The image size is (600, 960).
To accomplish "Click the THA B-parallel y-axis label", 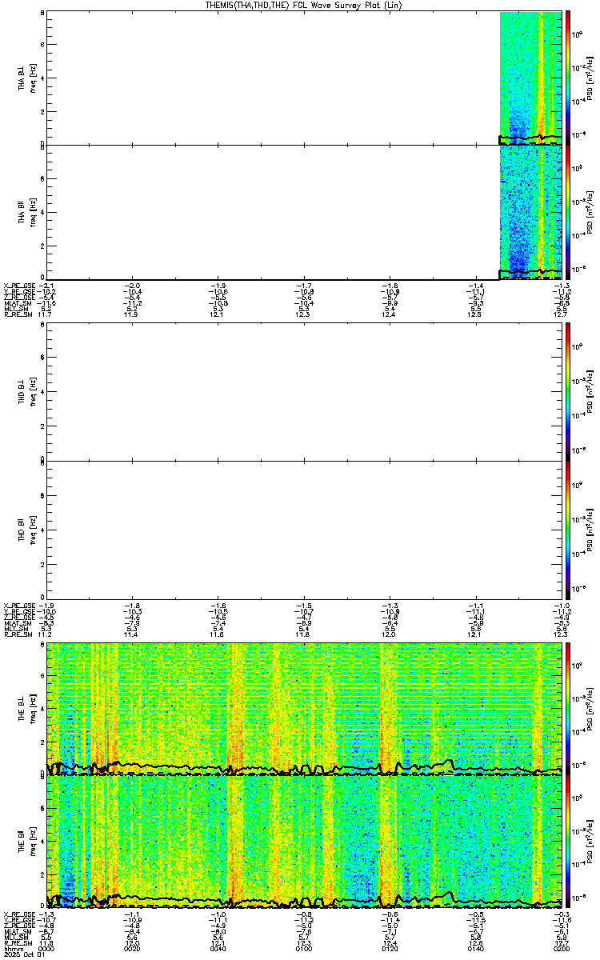I will click(x=22, y=213).
